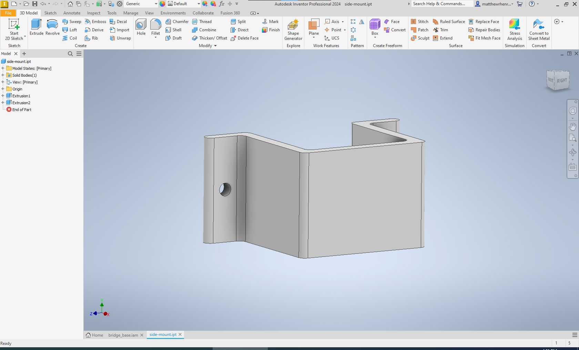The height and width of the screenshot is (350, 579).
Task: Select the Sculpt tool
Action: tap(420, 38)
